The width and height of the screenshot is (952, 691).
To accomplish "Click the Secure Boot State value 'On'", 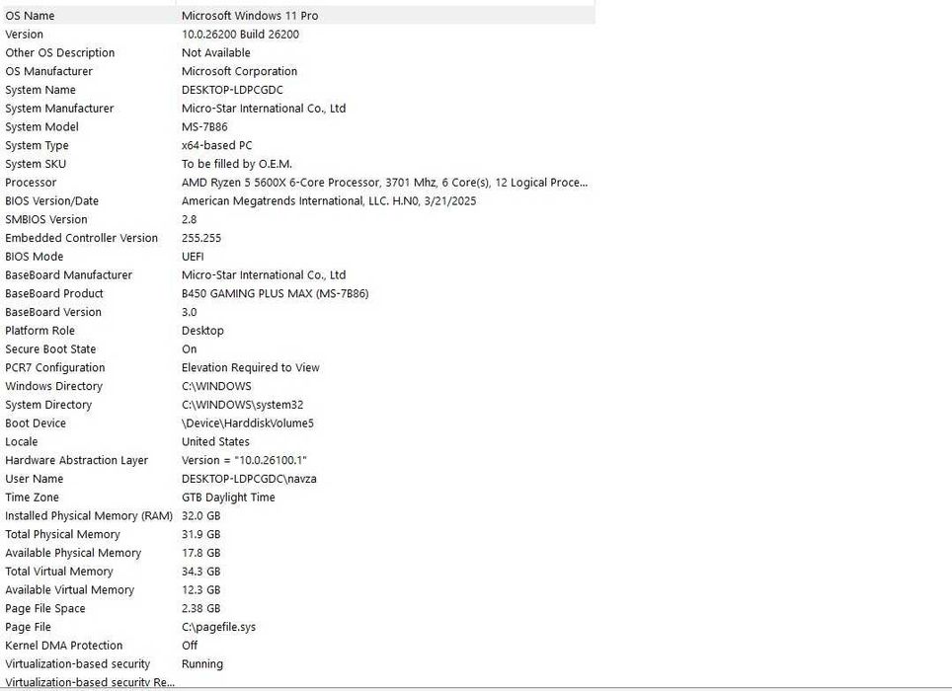I will click(x=189, y=348).
